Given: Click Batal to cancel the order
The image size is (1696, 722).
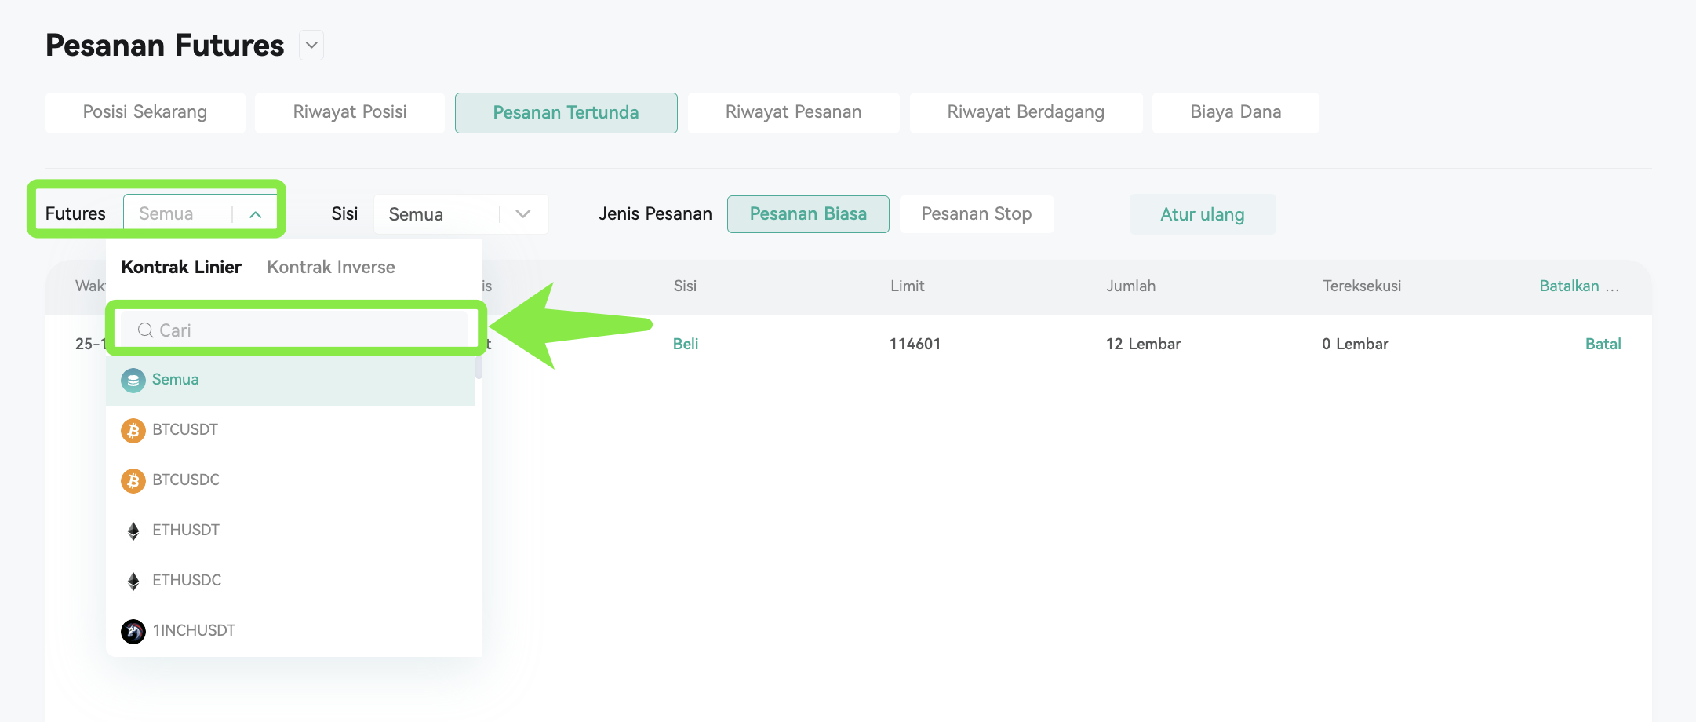Looking at the screenshot, I should 1603,344.
